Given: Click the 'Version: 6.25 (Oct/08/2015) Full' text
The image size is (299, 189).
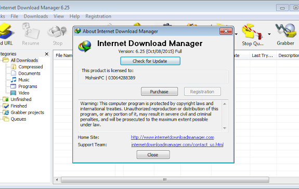Looking at the screenshot, I should click(150, 51).
